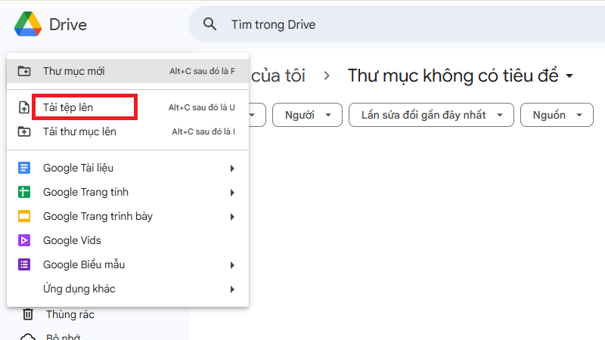Expand the Nguồn filter dropdown
This screenshot has height=340, width=605.
pyautogui.click(x=557, y=115)
